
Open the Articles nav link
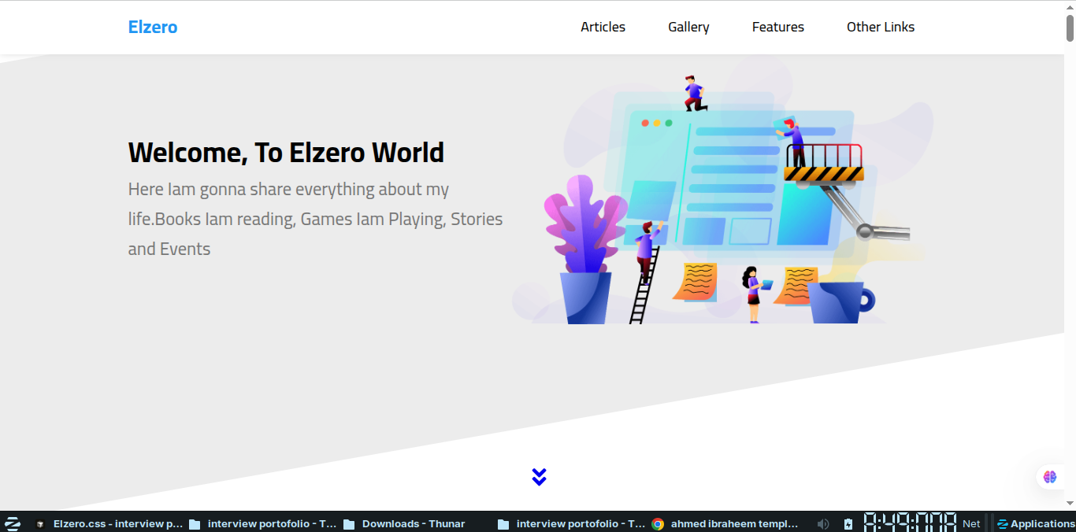click(x=603, y=27)
